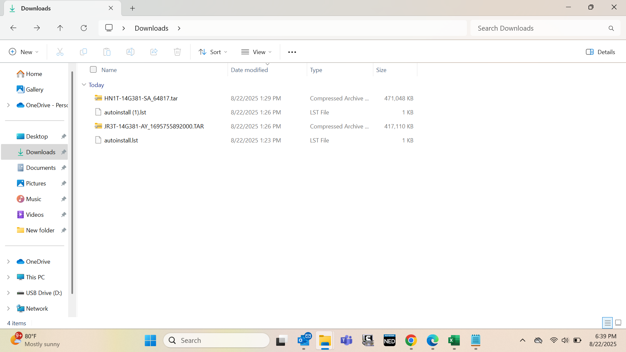This screenshot has height=352, width=626.
Task: Click the Share icon in toolbar
Action: pyautogui.click(x=154, y=52)
